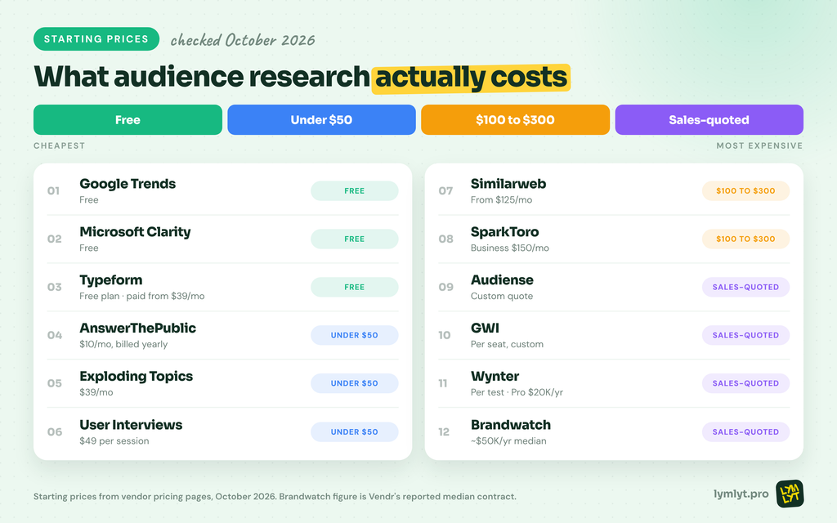Click UNDER $50 tag on Exploding Topics row
This screenshot has height=523, width=837.
point(355,383)
